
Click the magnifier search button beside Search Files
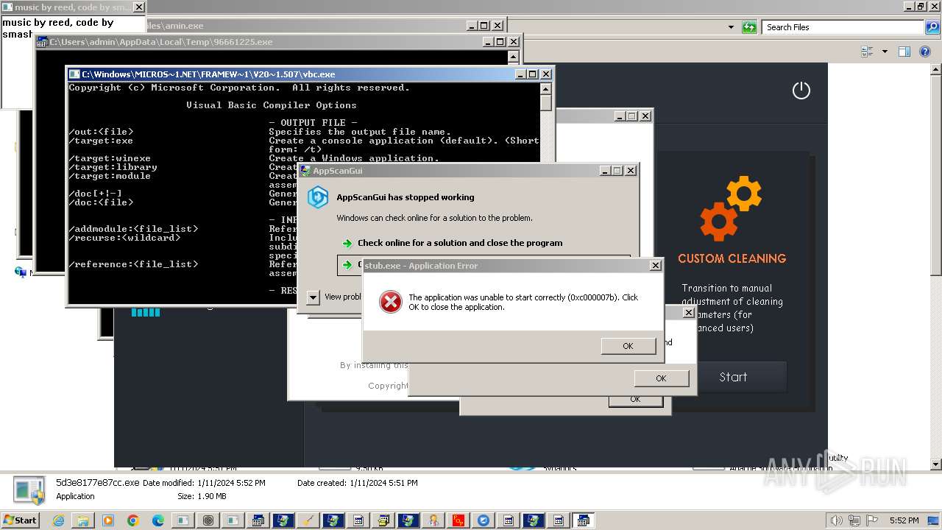tap(932, 27)
